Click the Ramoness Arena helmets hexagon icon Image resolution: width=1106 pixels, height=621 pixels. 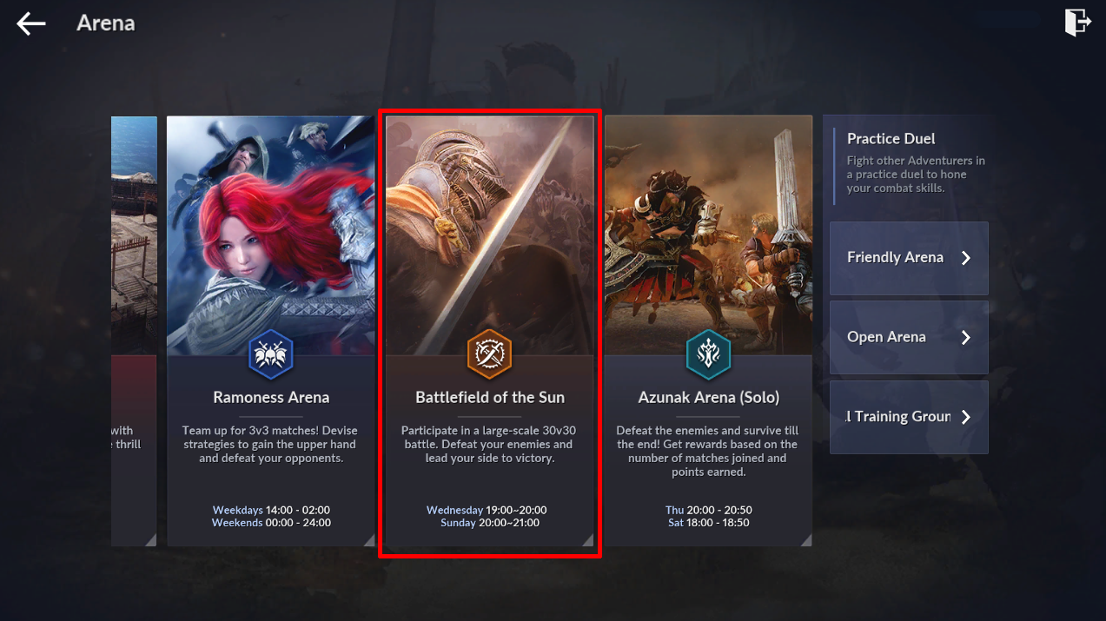click(x=271, y=353)
